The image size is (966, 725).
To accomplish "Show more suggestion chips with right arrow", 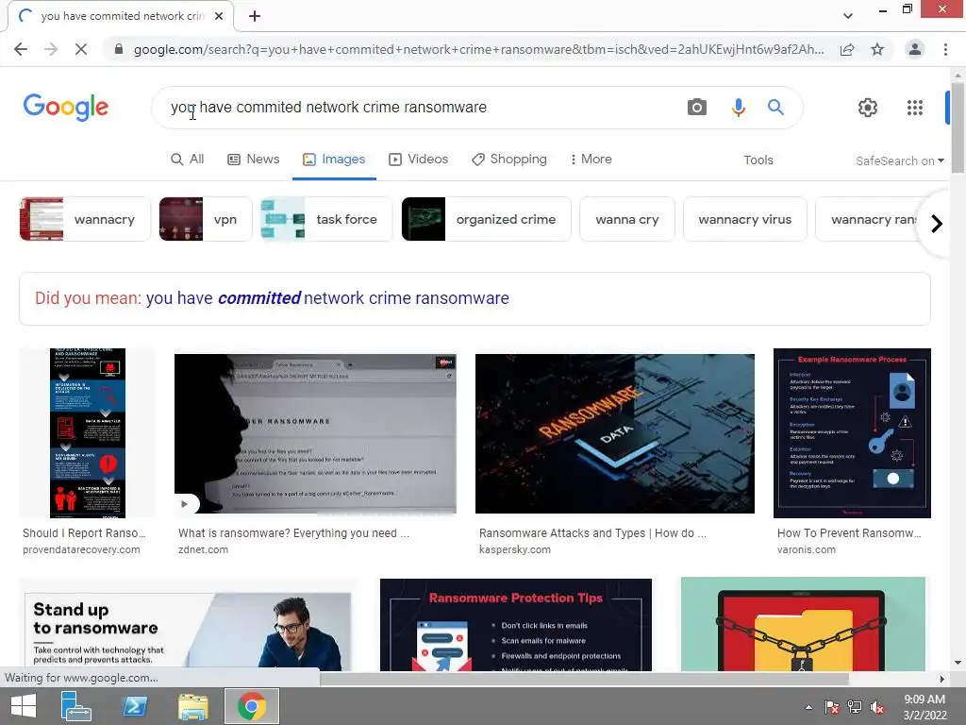I will click(937, 223).
